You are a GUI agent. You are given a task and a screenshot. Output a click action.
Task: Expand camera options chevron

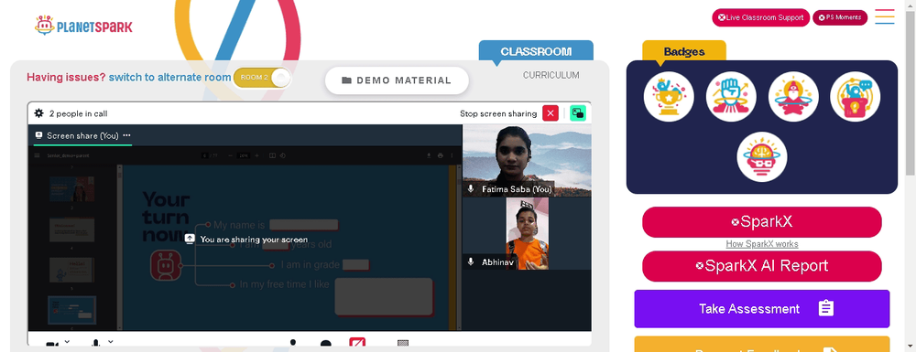(x=67, y=342)
